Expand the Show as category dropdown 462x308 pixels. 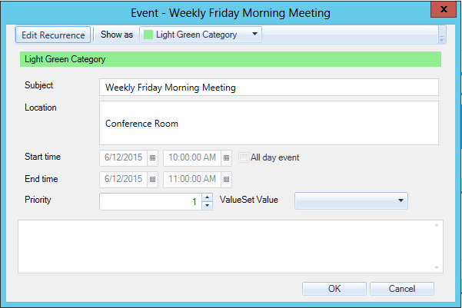tap(255, 35)
